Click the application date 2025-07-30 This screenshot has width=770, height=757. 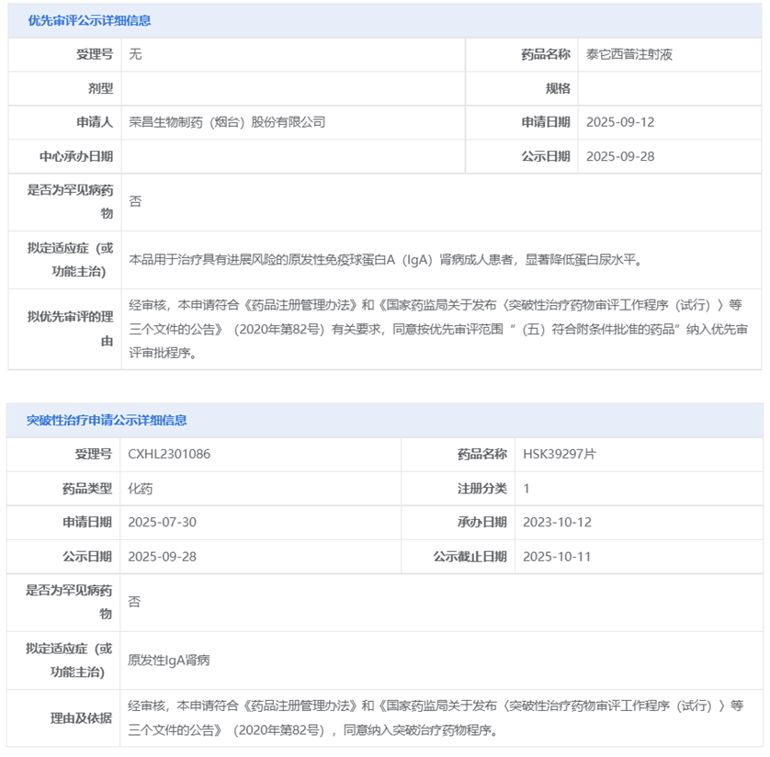coord(162,522)
